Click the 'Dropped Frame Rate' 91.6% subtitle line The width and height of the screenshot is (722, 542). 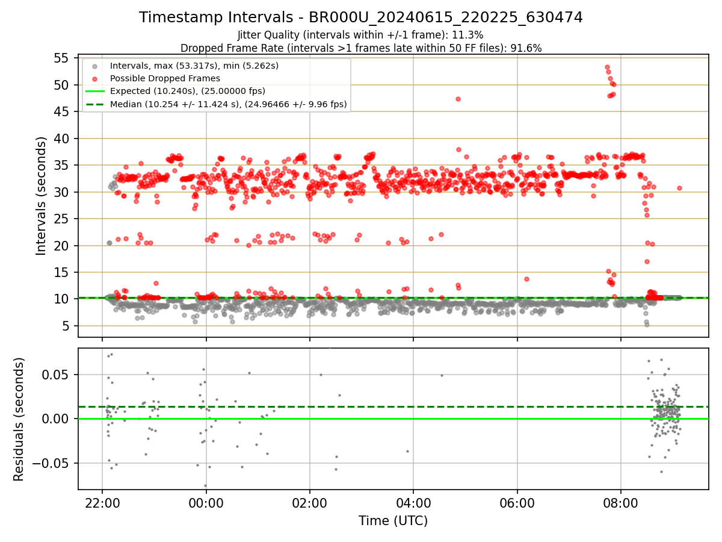361,48
